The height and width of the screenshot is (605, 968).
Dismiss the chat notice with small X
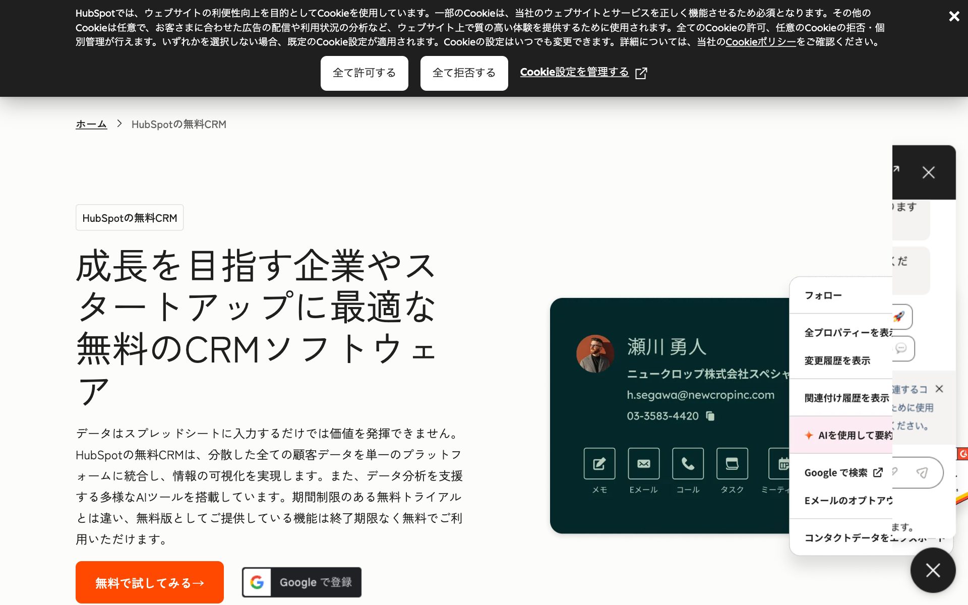click(x=939, y=389)
